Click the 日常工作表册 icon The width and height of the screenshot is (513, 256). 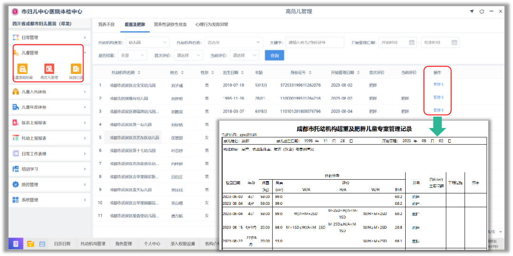click(15, 154)
